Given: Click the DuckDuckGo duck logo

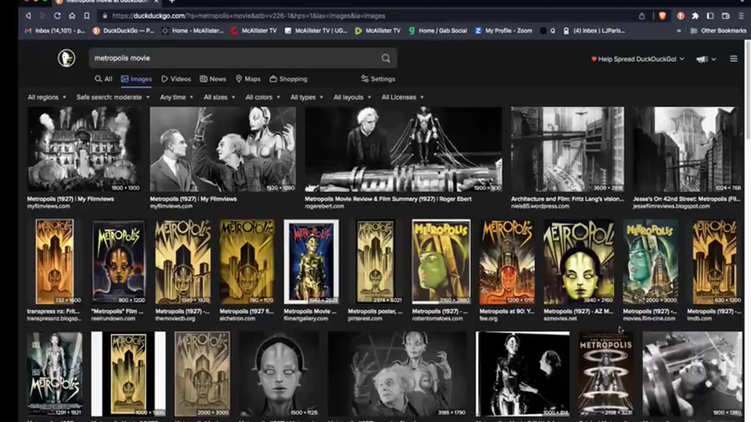Looking at the screenshot, I should pos(66,58).
